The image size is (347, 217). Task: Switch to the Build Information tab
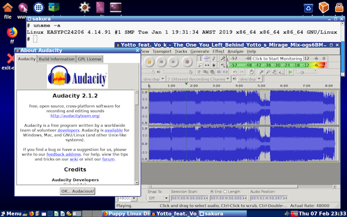[57, 59]
